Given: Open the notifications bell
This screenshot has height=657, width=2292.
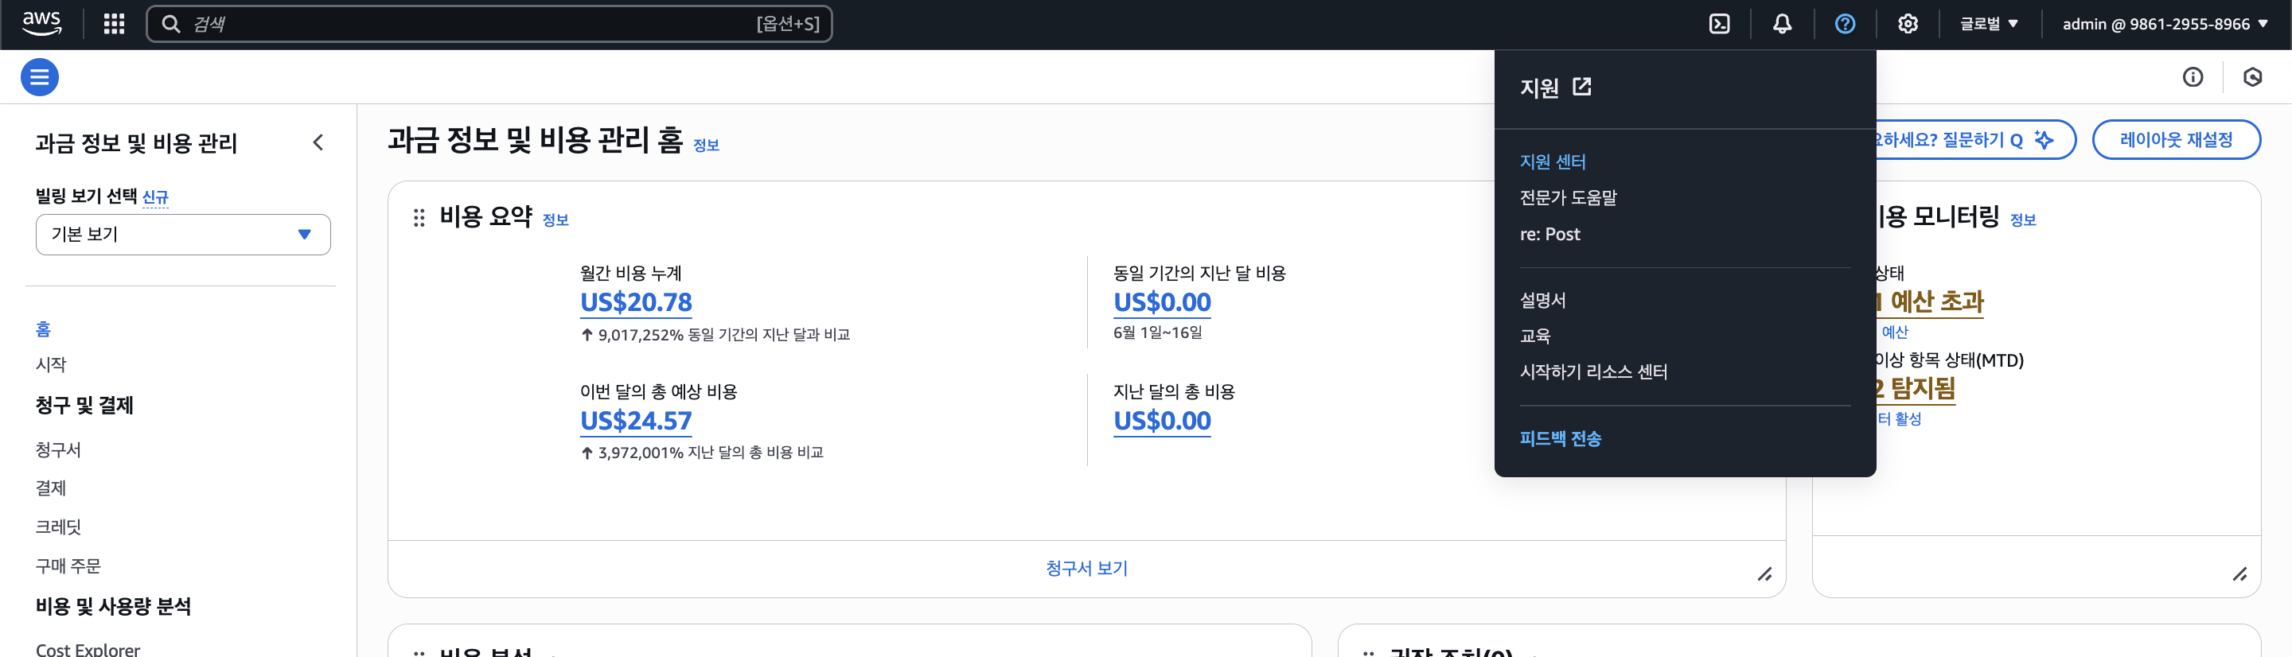Looking at the screenshot, I should (1782, 24).
